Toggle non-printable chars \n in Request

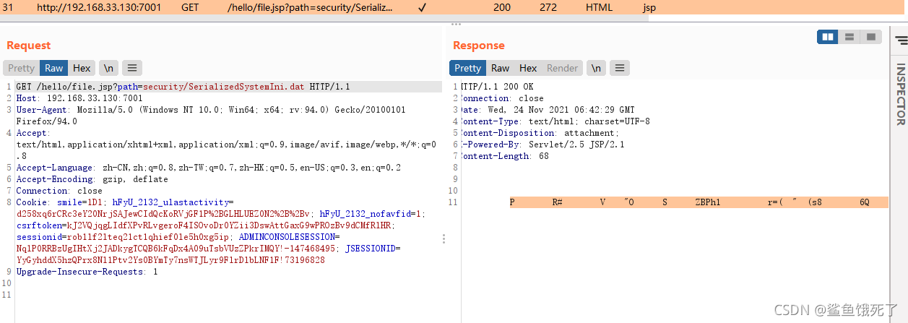(108, 68)
